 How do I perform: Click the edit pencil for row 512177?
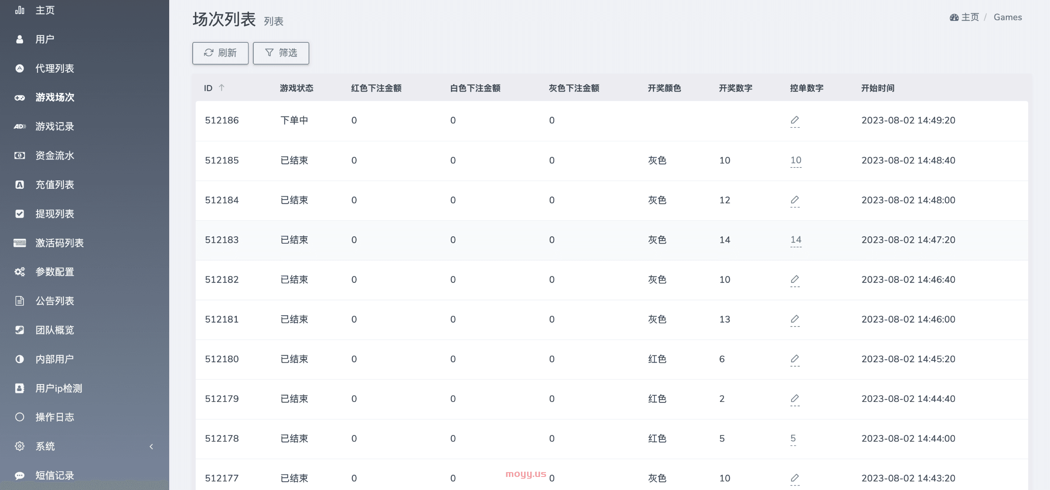pos(795,478)
